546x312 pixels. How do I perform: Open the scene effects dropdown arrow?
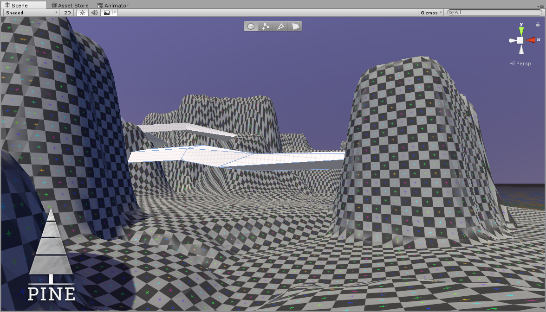[x=115, y=13]
